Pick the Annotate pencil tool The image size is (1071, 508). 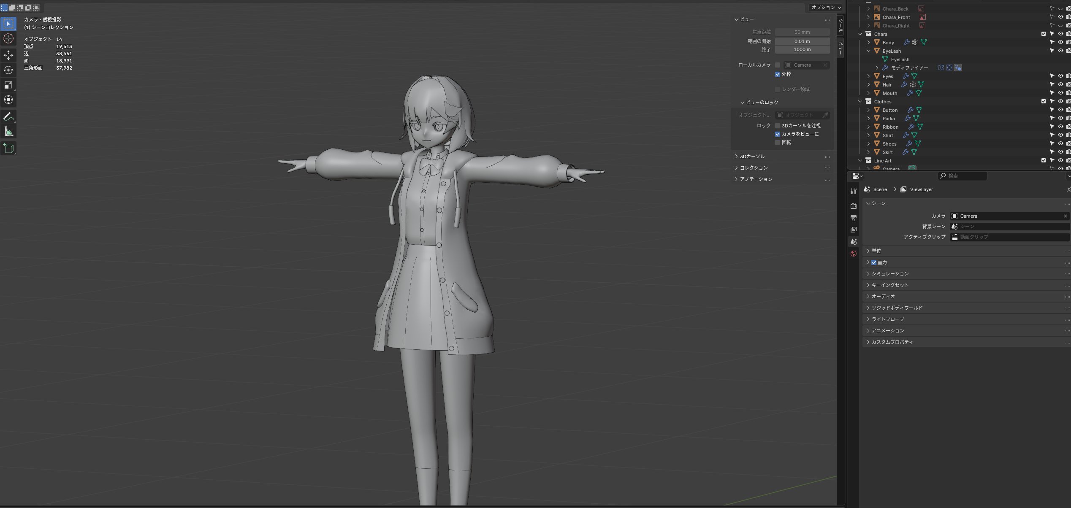[8, 116]
